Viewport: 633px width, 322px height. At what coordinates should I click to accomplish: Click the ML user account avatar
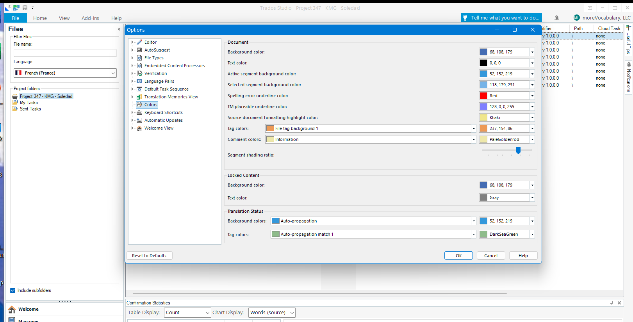tap(577, 18)
